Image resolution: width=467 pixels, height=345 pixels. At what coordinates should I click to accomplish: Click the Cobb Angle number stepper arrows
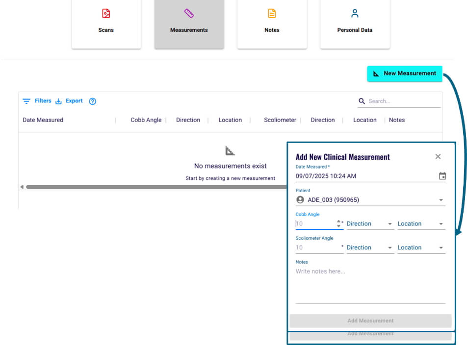[x=338, y=224]
